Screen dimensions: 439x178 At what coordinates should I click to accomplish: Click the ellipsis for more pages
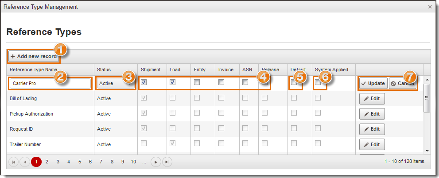[x=144, y=162]
